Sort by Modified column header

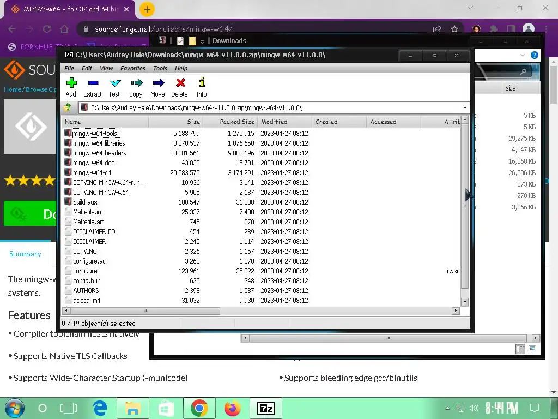pyautogui.click(x=284, y=122)
